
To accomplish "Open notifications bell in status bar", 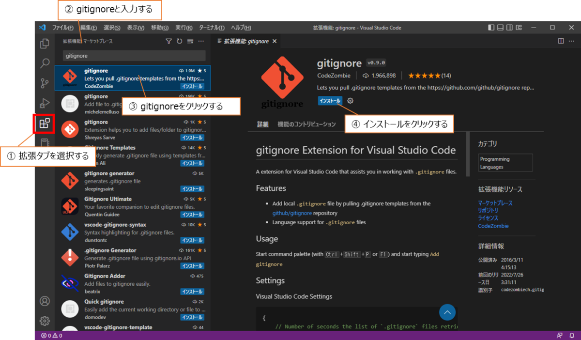I will (x=572, y=335).
